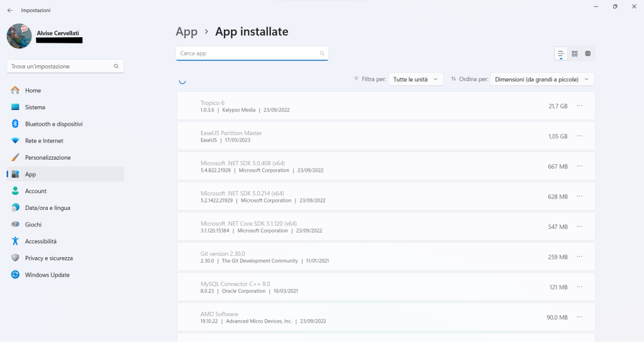Open Privacy e sicurezza section

click(x=48, y=258)
